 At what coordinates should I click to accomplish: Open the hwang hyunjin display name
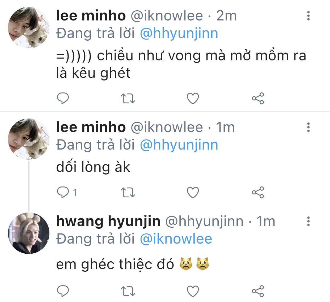coord(108,221)
